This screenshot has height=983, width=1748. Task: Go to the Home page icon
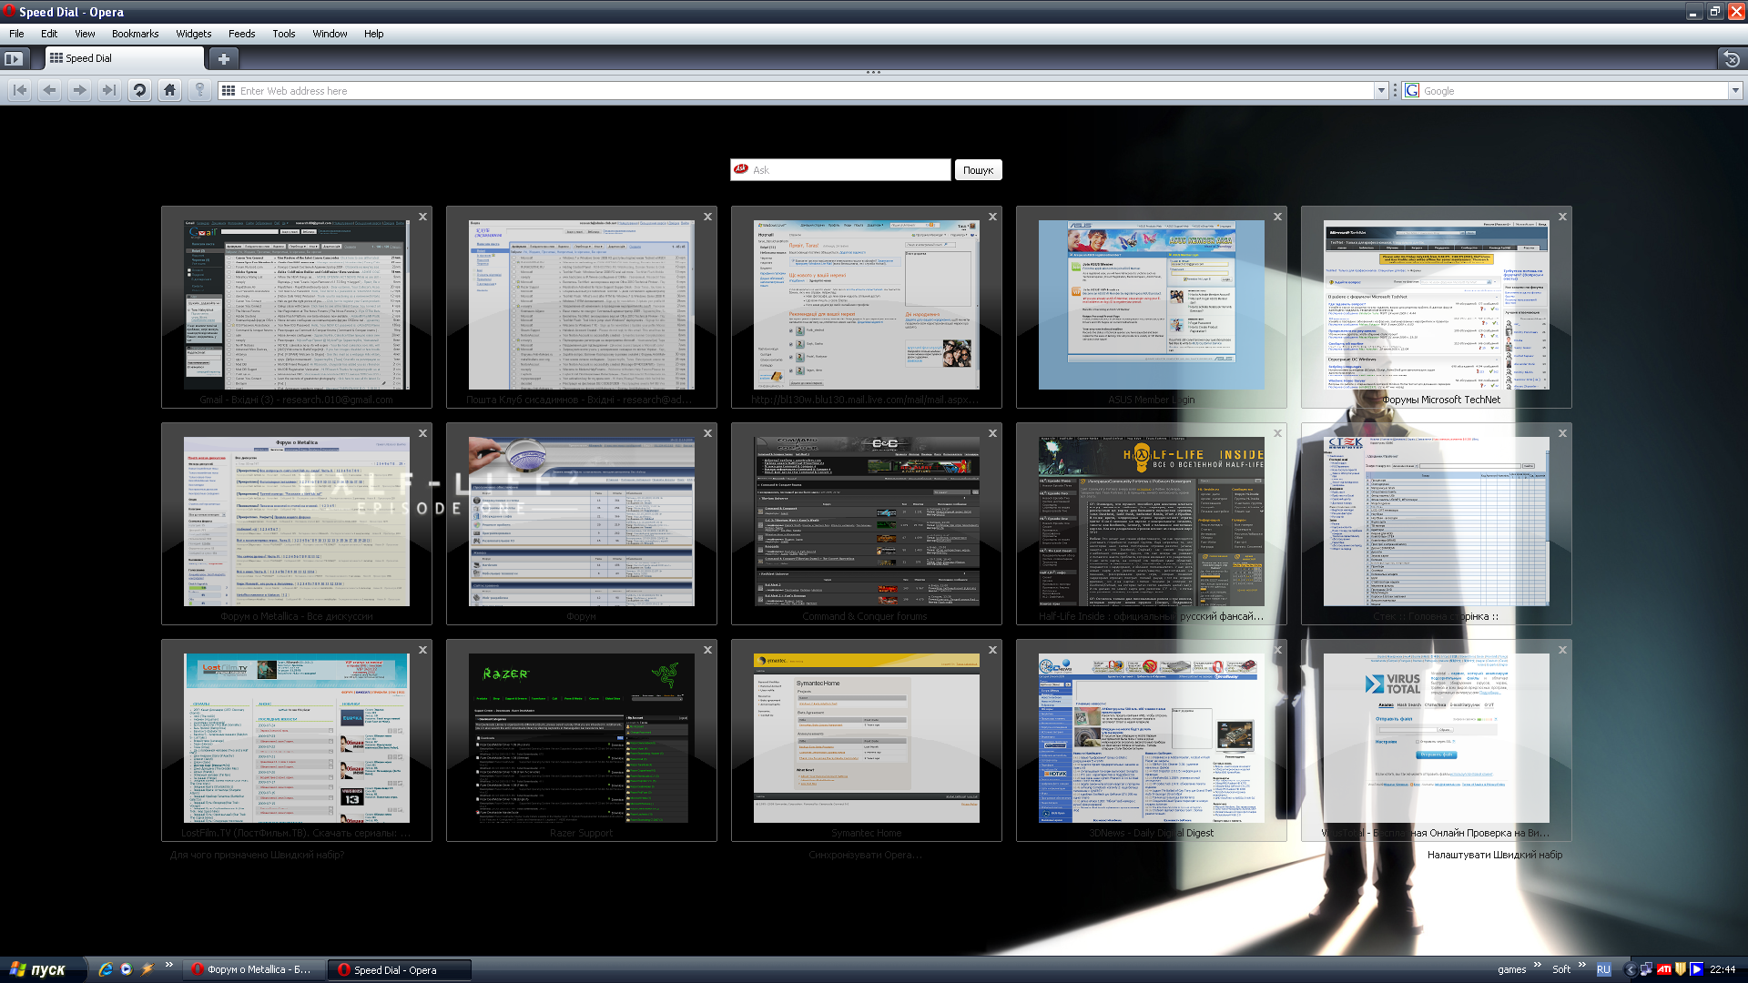(x=169, y=90)
